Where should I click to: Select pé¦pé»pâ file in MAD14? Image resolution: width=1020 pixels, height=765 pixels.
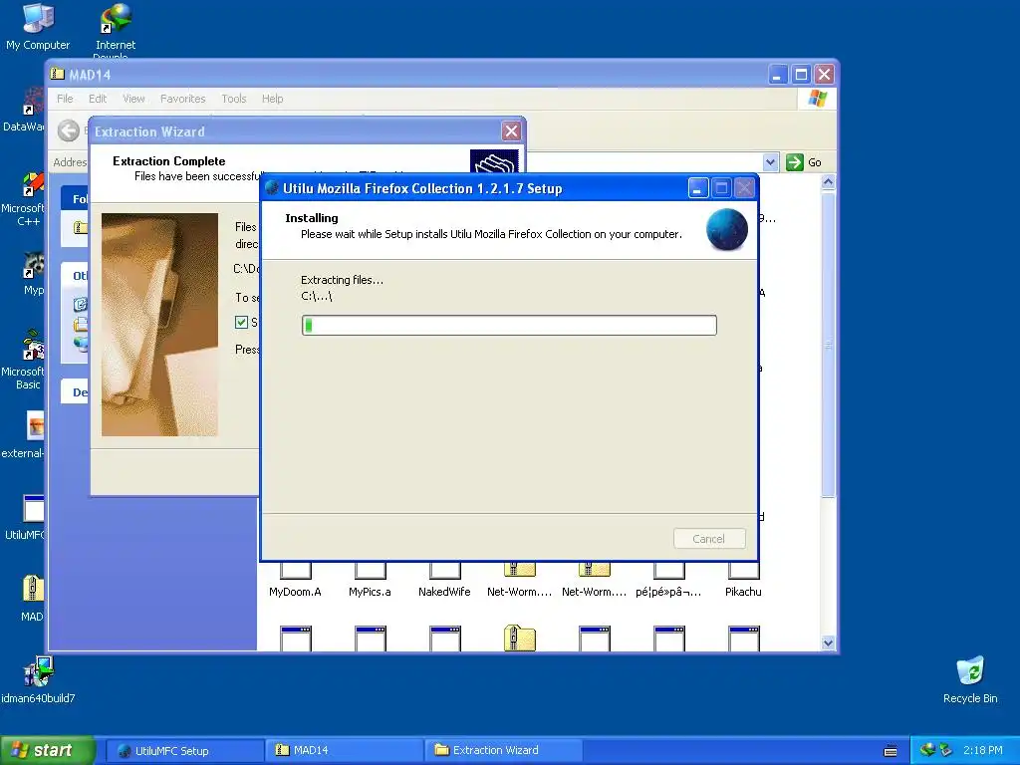click(668, 579)
